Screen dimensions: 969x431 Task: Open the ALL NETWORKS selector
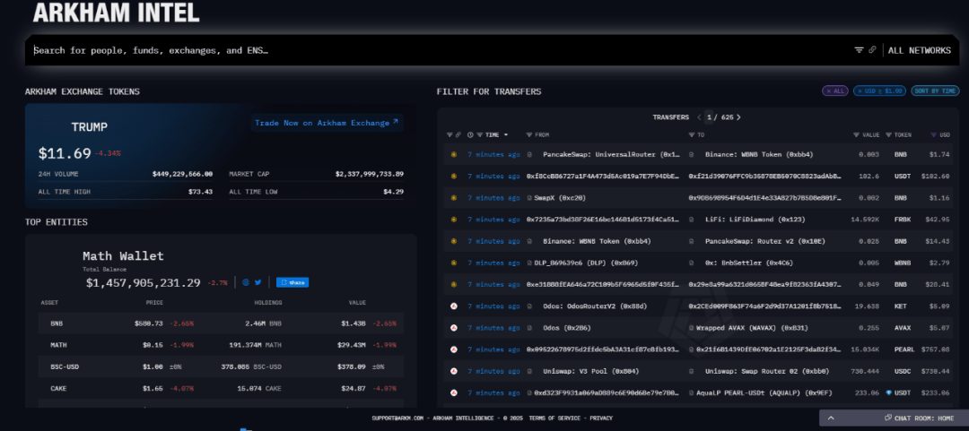[919, 51]
